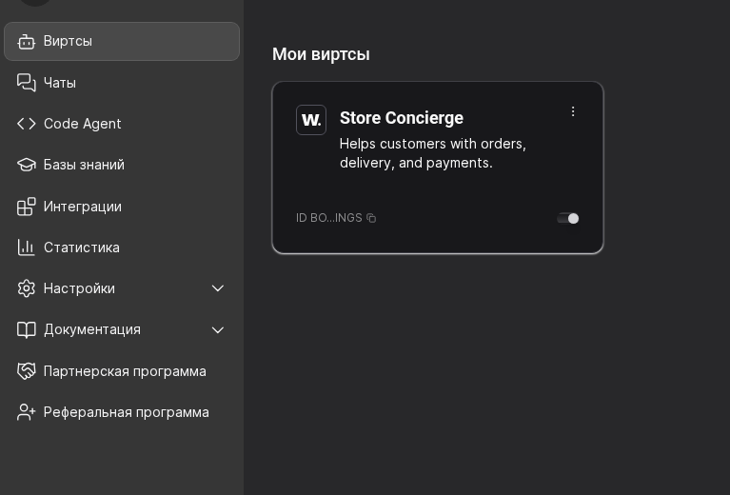Image resolution: width=730 pixels, height=495 pixels.
Task: Expand the Настройки section chevron
Action: [x=217, y=288]
